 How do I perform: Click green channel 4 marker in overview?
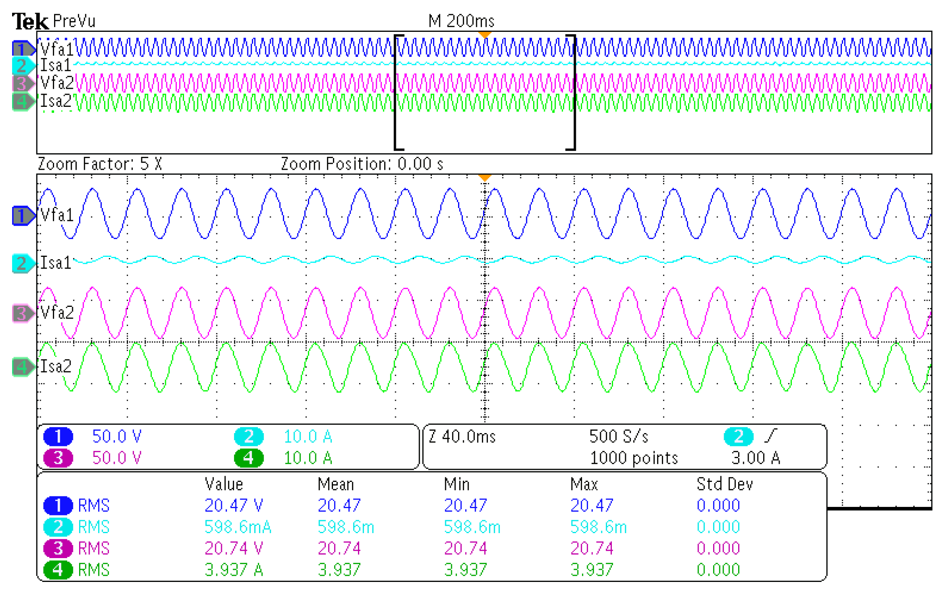pyautogui.click(x=21, y=101)
